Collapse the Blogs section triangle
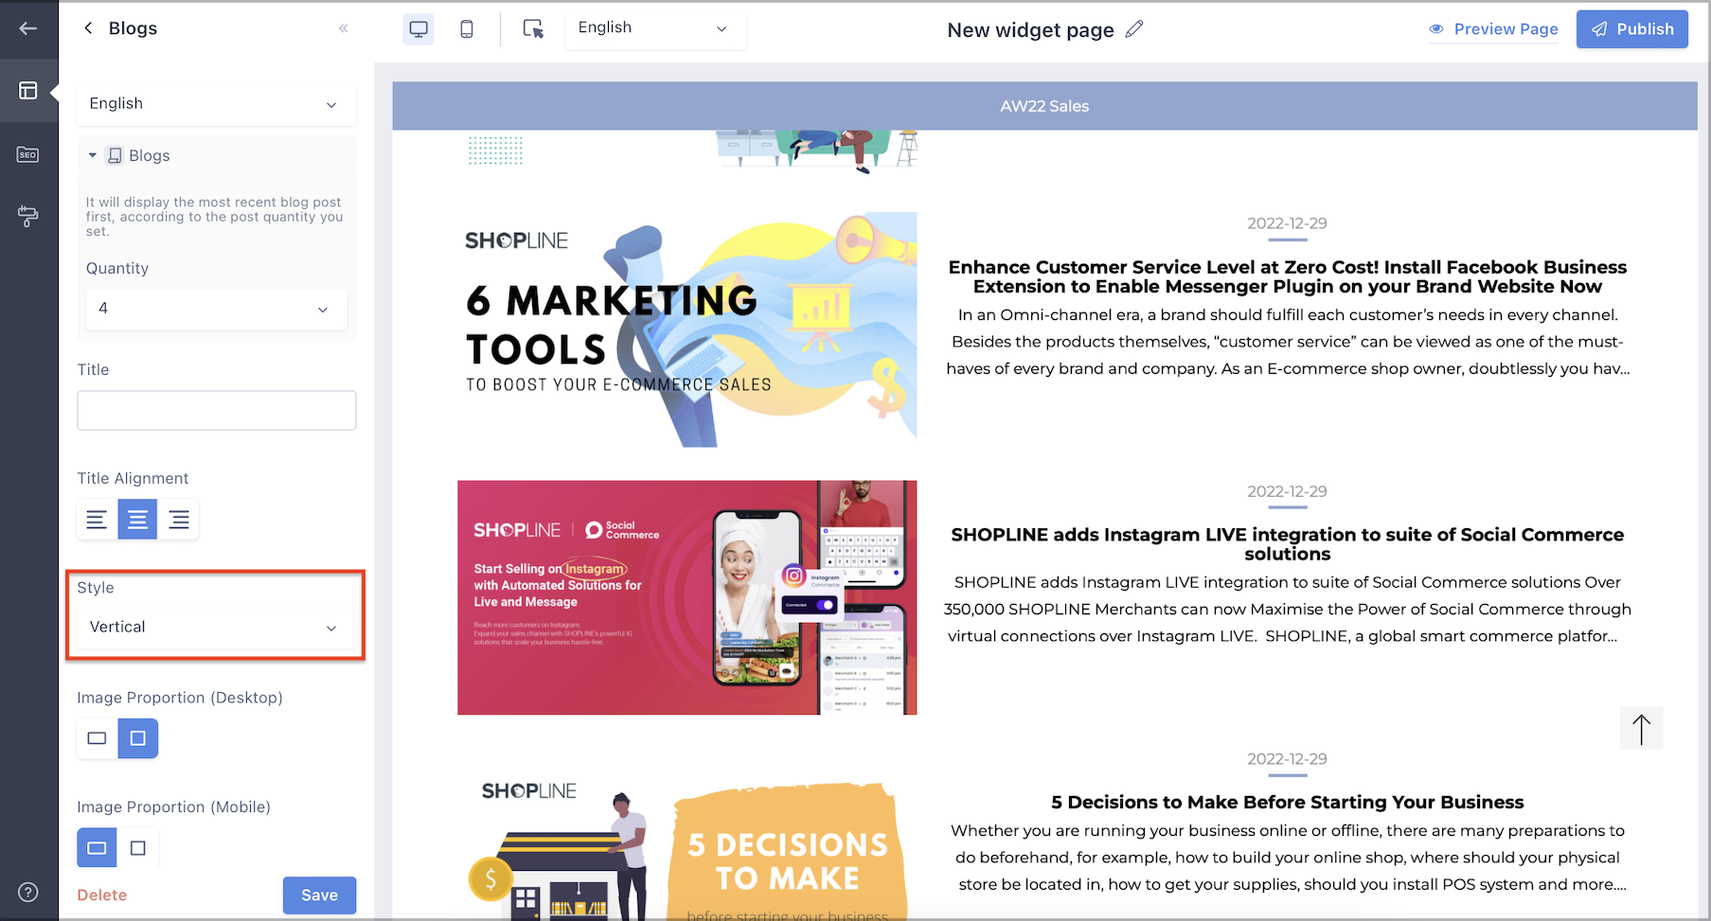The width and height of the screenshot is (1711, 921). 93,155
